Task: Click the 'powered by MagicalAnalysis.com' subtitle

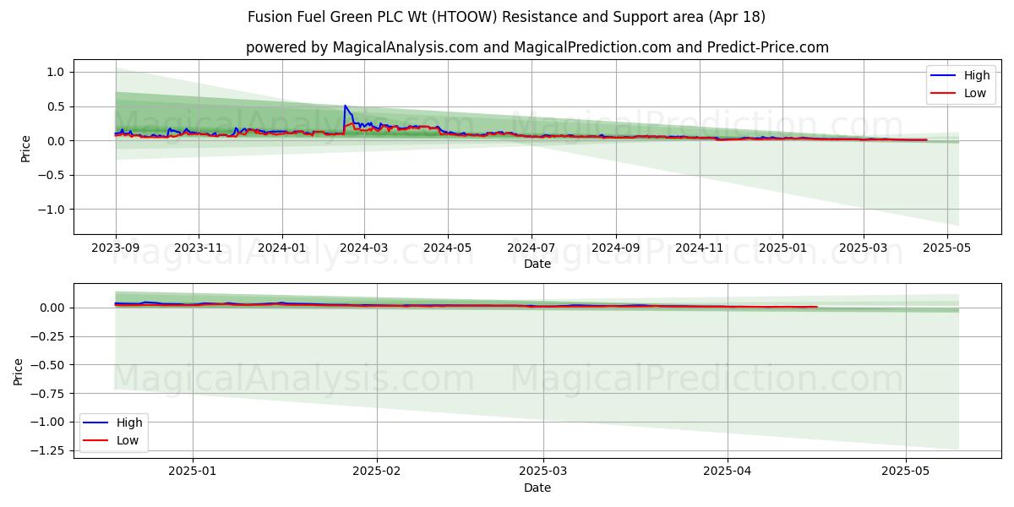Action: click(537, 47)
